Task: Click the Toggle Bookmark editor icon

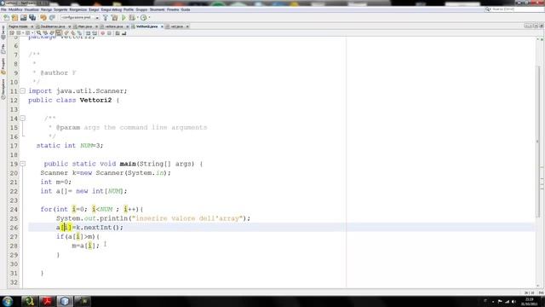Action: (x=79, y=33)
